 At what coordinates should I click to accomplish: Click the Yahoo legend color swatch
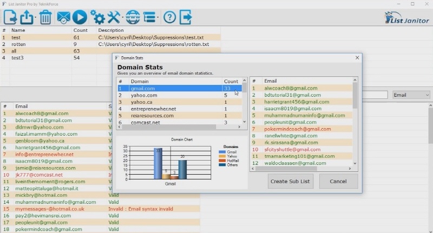coord(222,156)
